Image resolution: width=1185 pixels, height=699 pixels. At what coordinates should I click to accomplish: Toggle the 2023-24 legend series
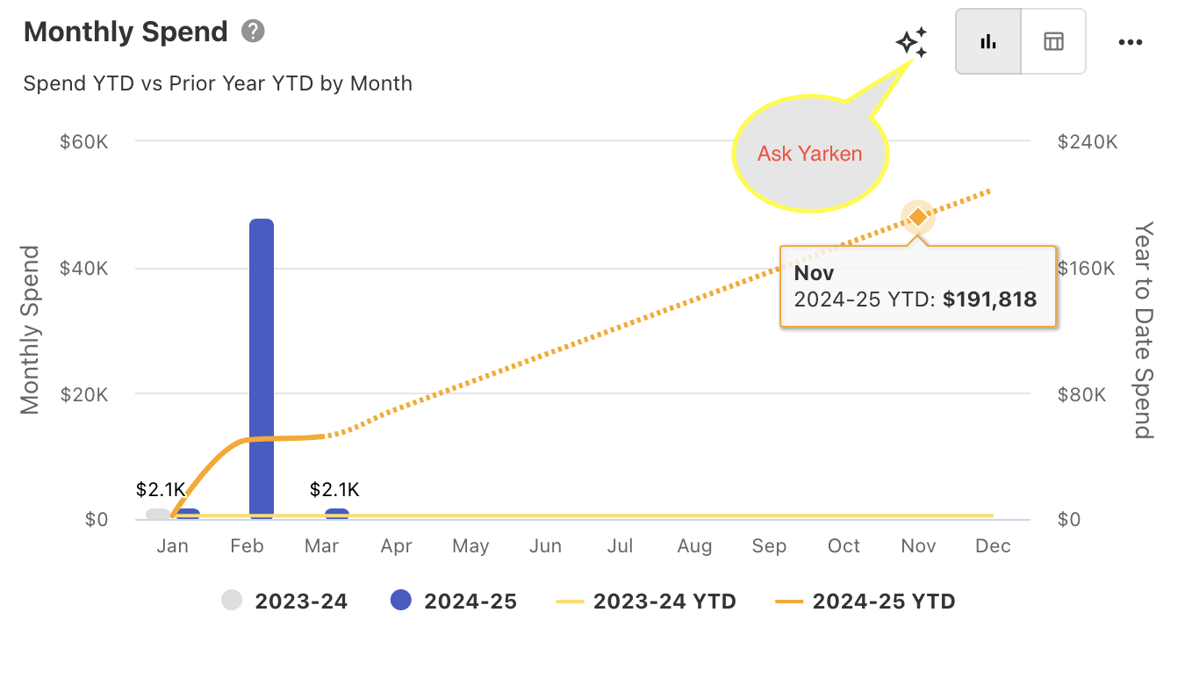click(x=284, y=602)
